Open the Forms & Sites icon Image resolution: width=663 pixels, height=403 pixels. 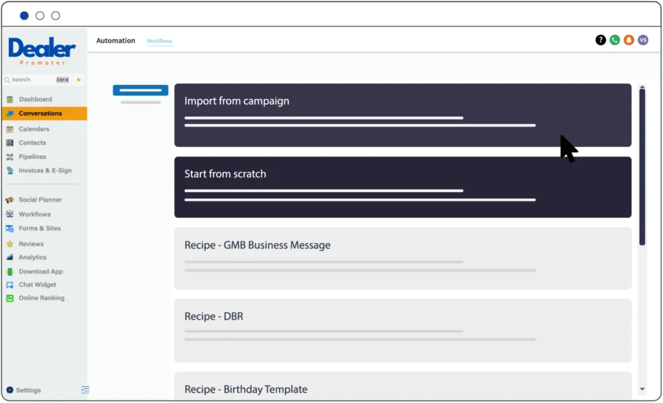[x=9, y=229]
